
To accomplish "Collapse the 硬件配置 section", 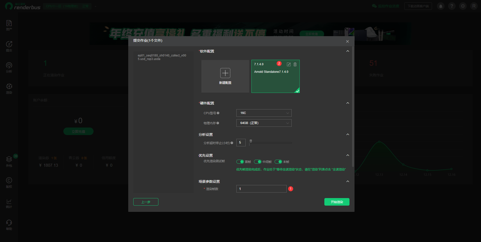I will tap(348, 103).
